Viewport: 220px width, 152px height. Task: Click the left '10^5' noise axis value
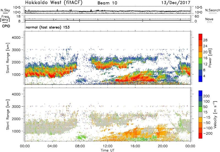17,8
